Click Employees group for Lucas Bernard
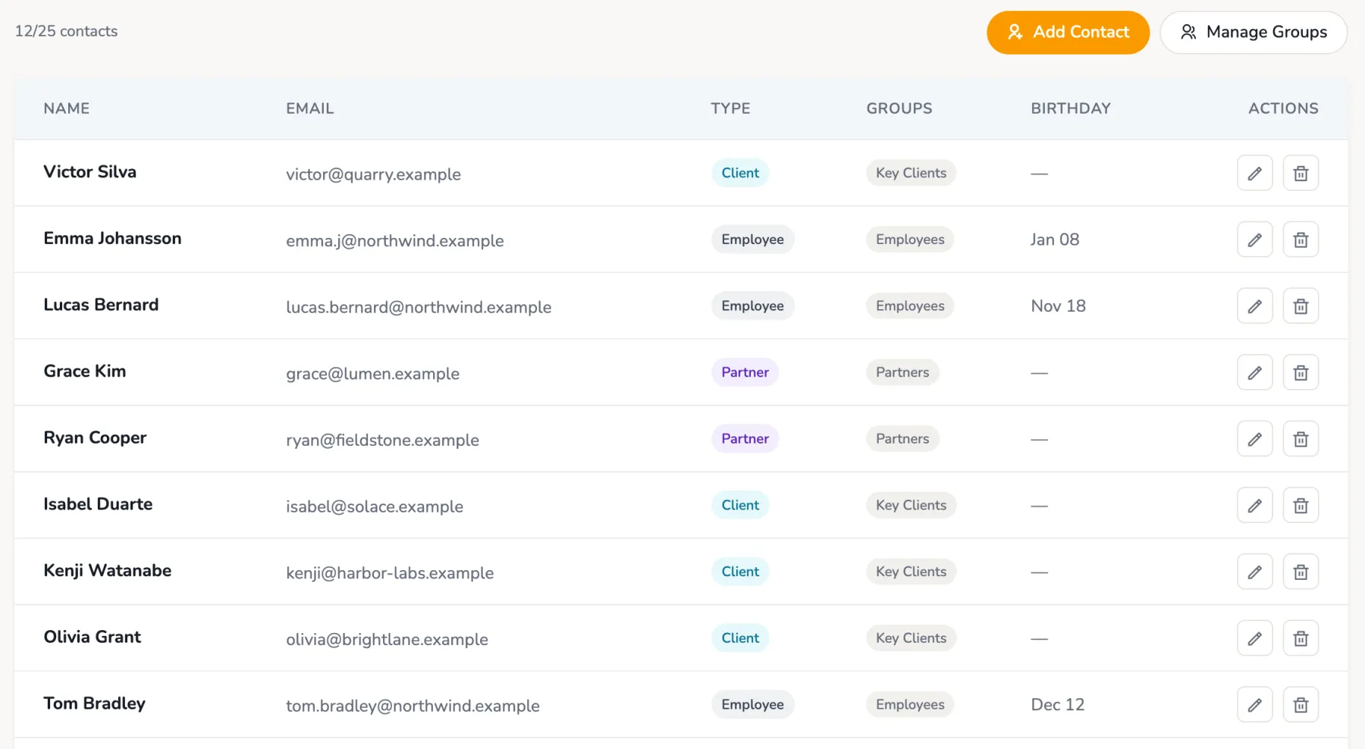 [910, 306]
